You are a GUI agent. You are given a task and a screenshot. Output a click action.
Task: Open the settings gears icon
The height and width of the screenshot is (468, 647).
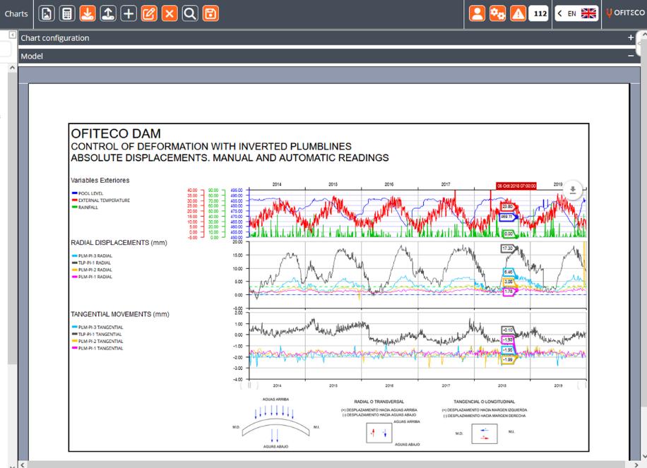497,13
